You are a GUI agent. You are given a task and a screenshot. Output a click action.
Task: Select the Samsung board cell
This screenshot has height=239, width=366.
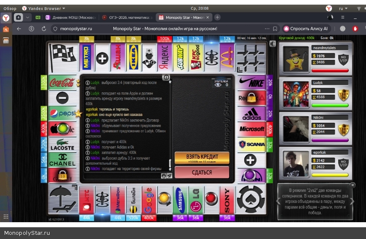pos(180,200)
